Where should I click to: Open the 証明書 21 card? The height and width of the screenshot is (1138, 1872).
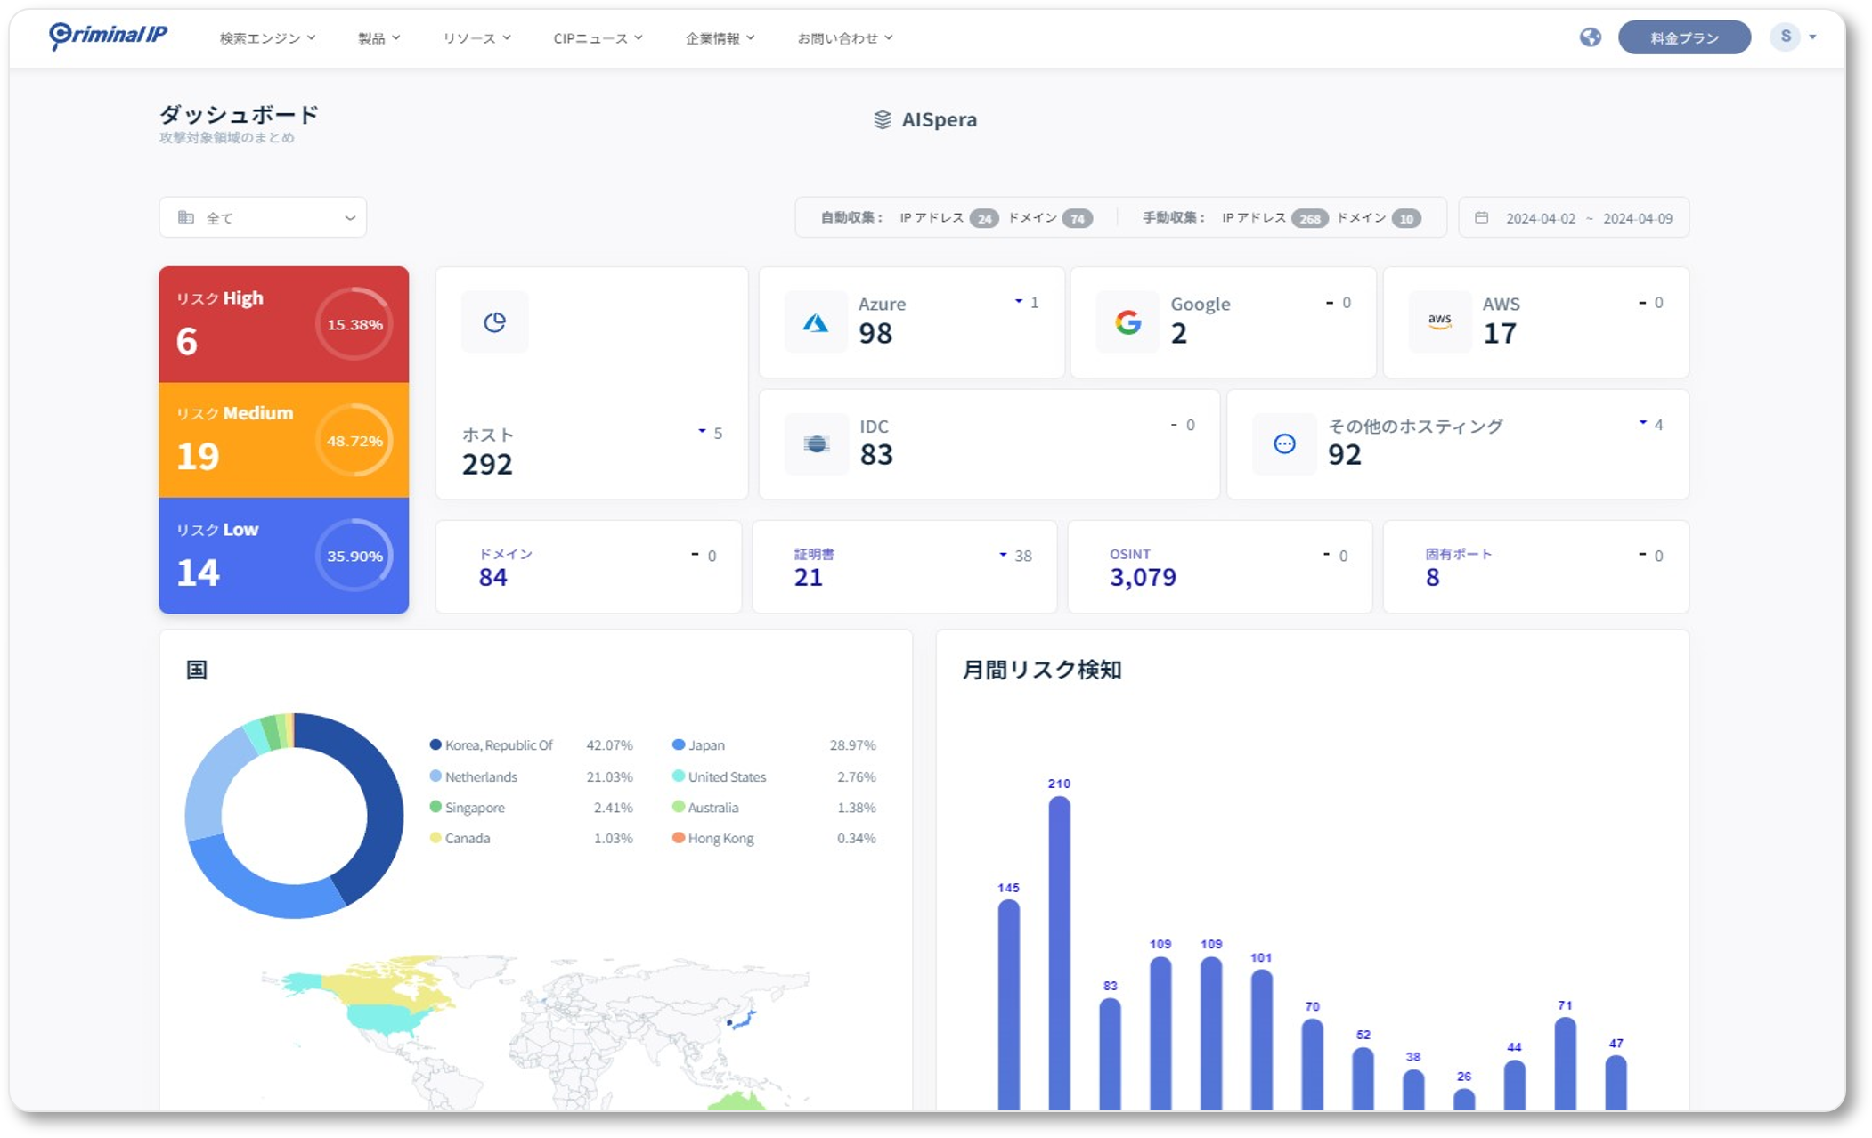(x=904, y=566)
